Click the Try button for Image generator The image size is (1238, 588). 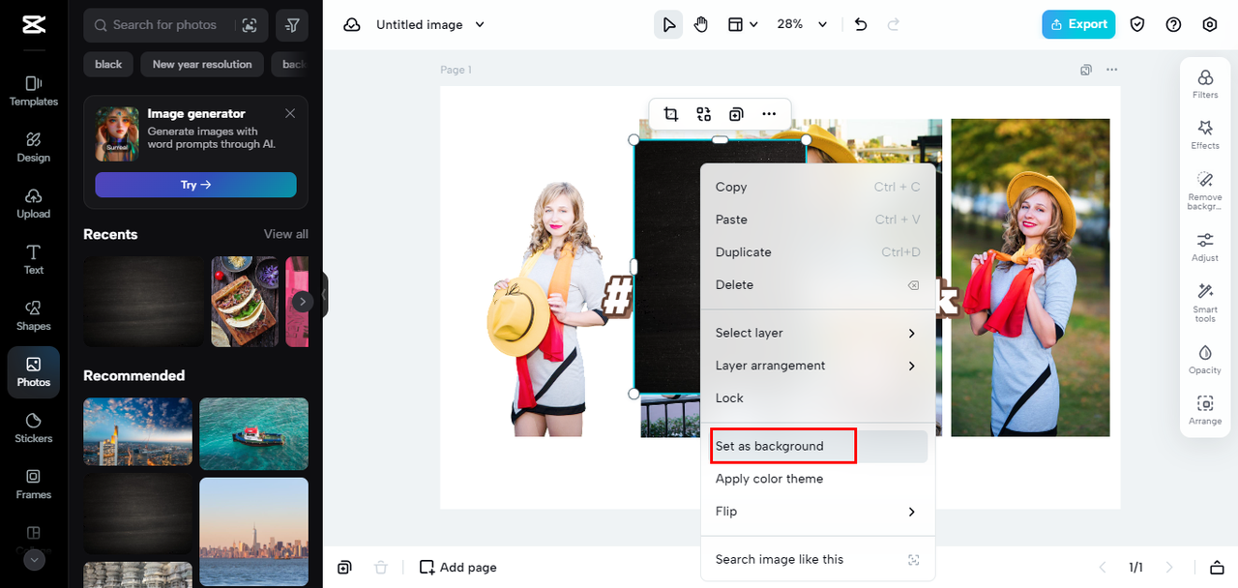click(195, 185)
